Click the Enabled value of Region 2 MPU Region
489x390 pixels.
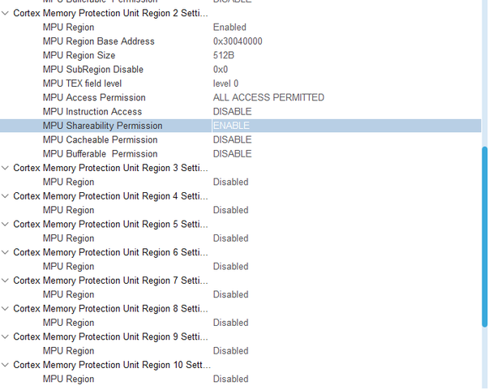229,28
